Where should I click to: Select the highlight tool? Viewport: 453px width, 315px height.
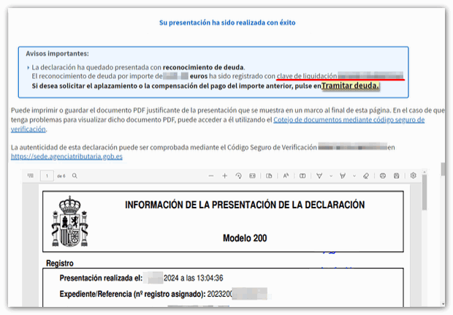coord(342,176)
